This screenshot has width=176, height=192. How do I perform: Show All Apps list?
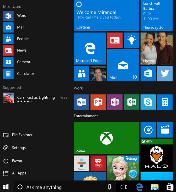click(x=15, y=173)
